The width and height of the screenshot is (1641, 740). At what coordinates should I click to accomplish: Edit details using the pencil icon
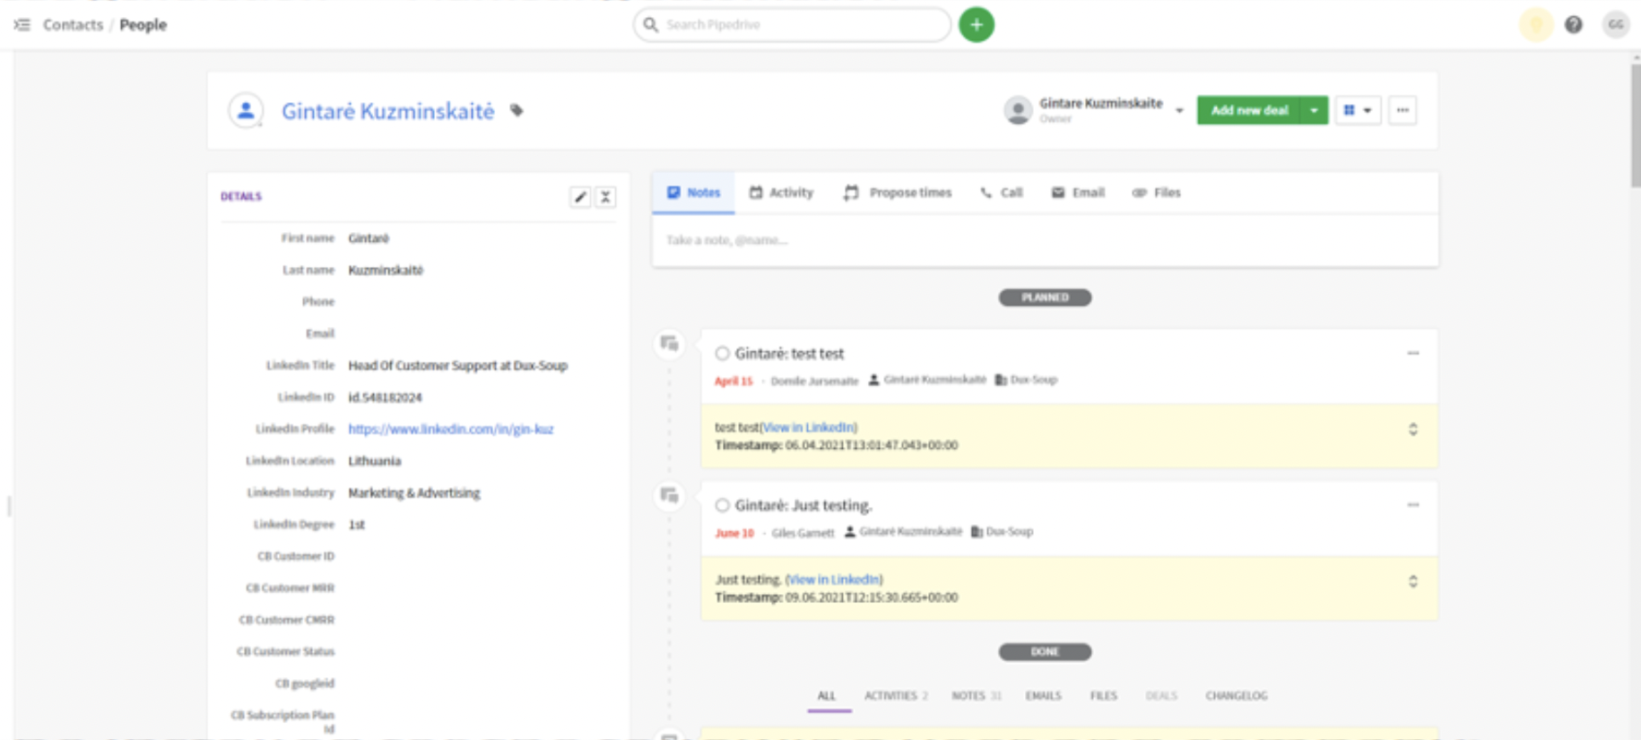[x=580, y=197]
